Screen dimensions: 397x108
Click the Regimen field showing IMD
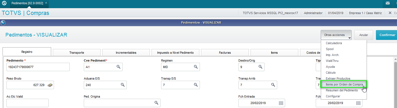pos(181,67)
